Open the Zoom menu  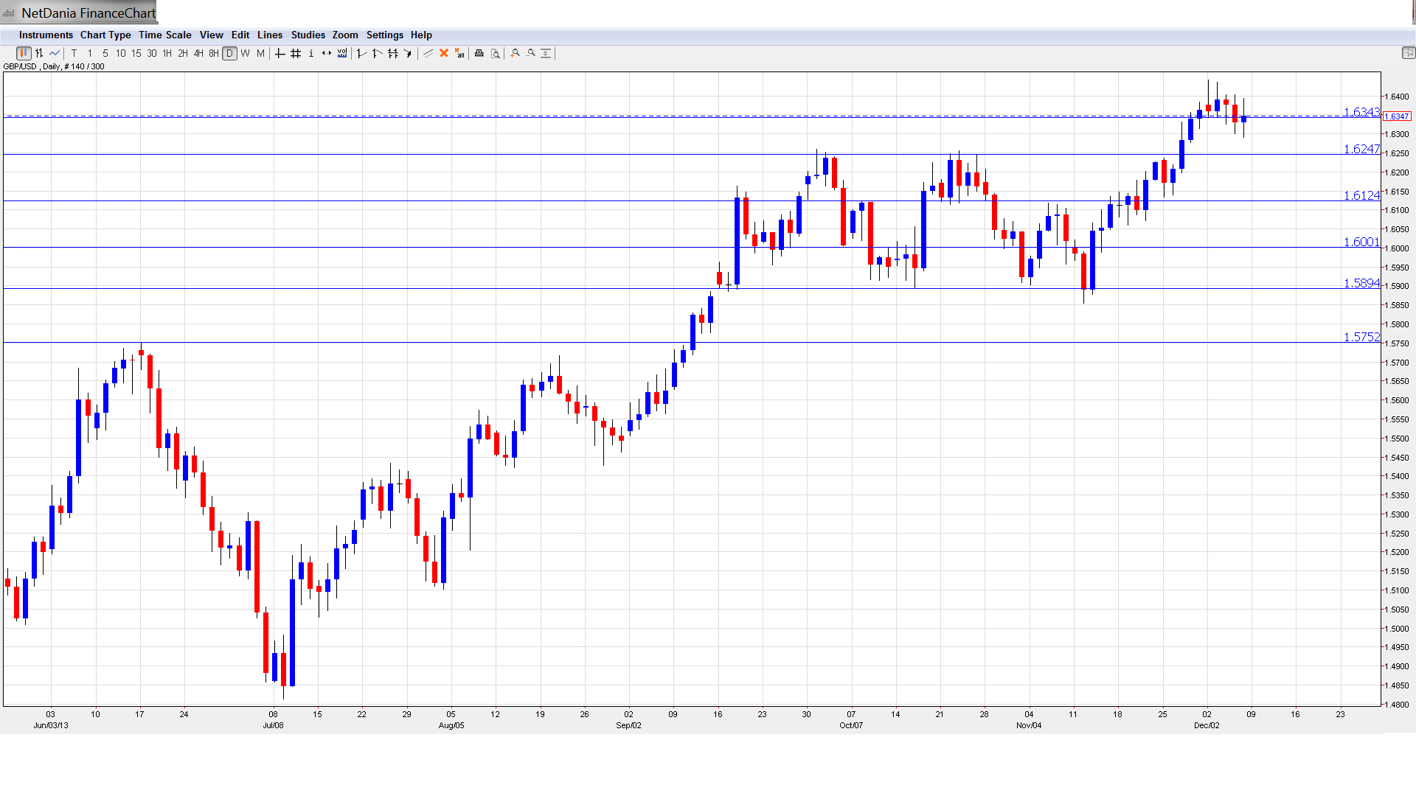[345, 35]
